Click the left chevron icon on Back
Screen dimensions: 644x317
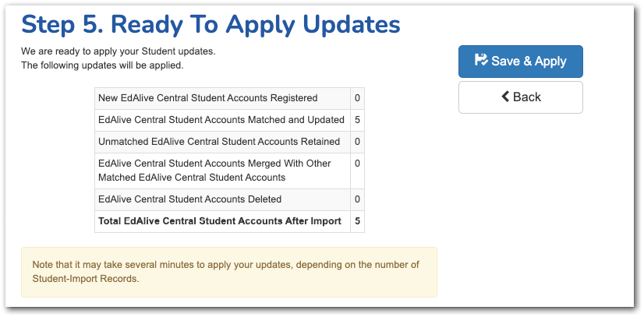(x=505, y=97)
